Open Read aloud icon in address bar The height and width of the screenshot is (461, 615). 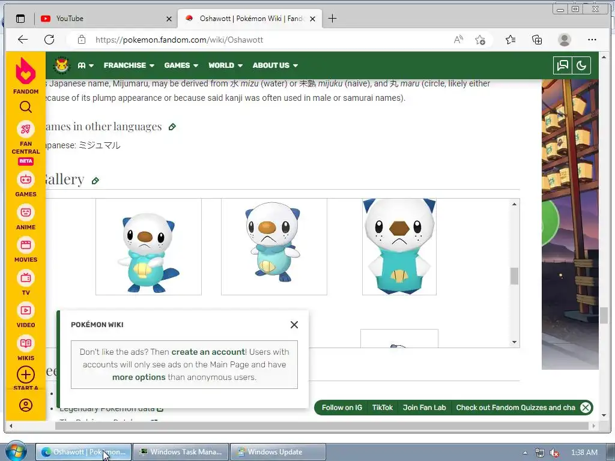458,40
